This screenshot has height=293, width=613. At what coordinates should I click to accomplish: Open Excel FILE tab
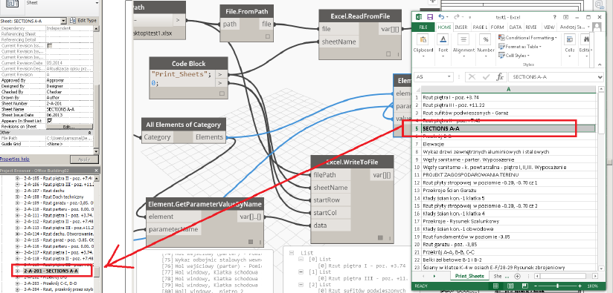click(423, 27)
